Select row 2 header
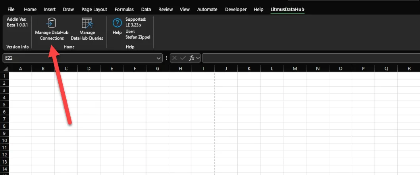 [4, 83]
